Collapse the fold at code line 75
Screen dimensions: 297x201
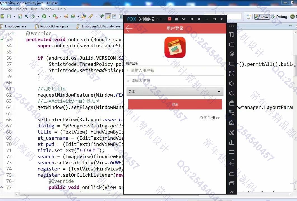[x=13, y=175]
